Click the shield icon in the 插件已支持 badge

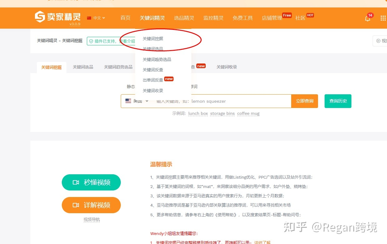tap(91, 41)
